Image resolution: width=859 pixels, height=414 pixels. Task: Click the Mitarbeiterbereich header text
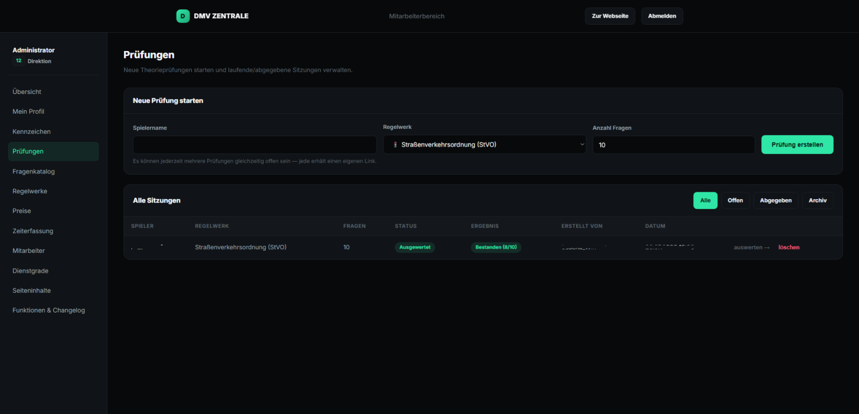417,16
